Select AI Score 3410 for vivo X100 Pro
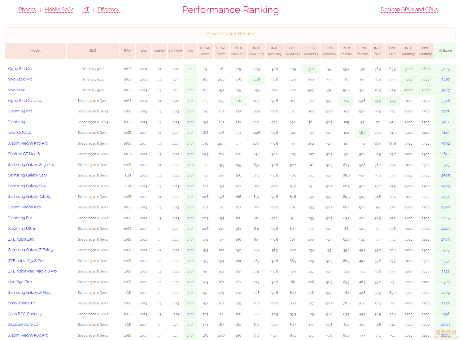 445,80
